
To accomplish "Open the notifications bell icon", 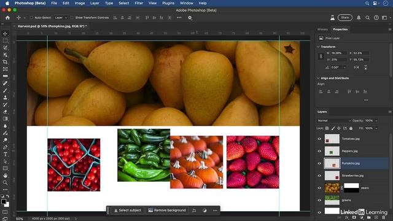I will (x=359, y=18).
